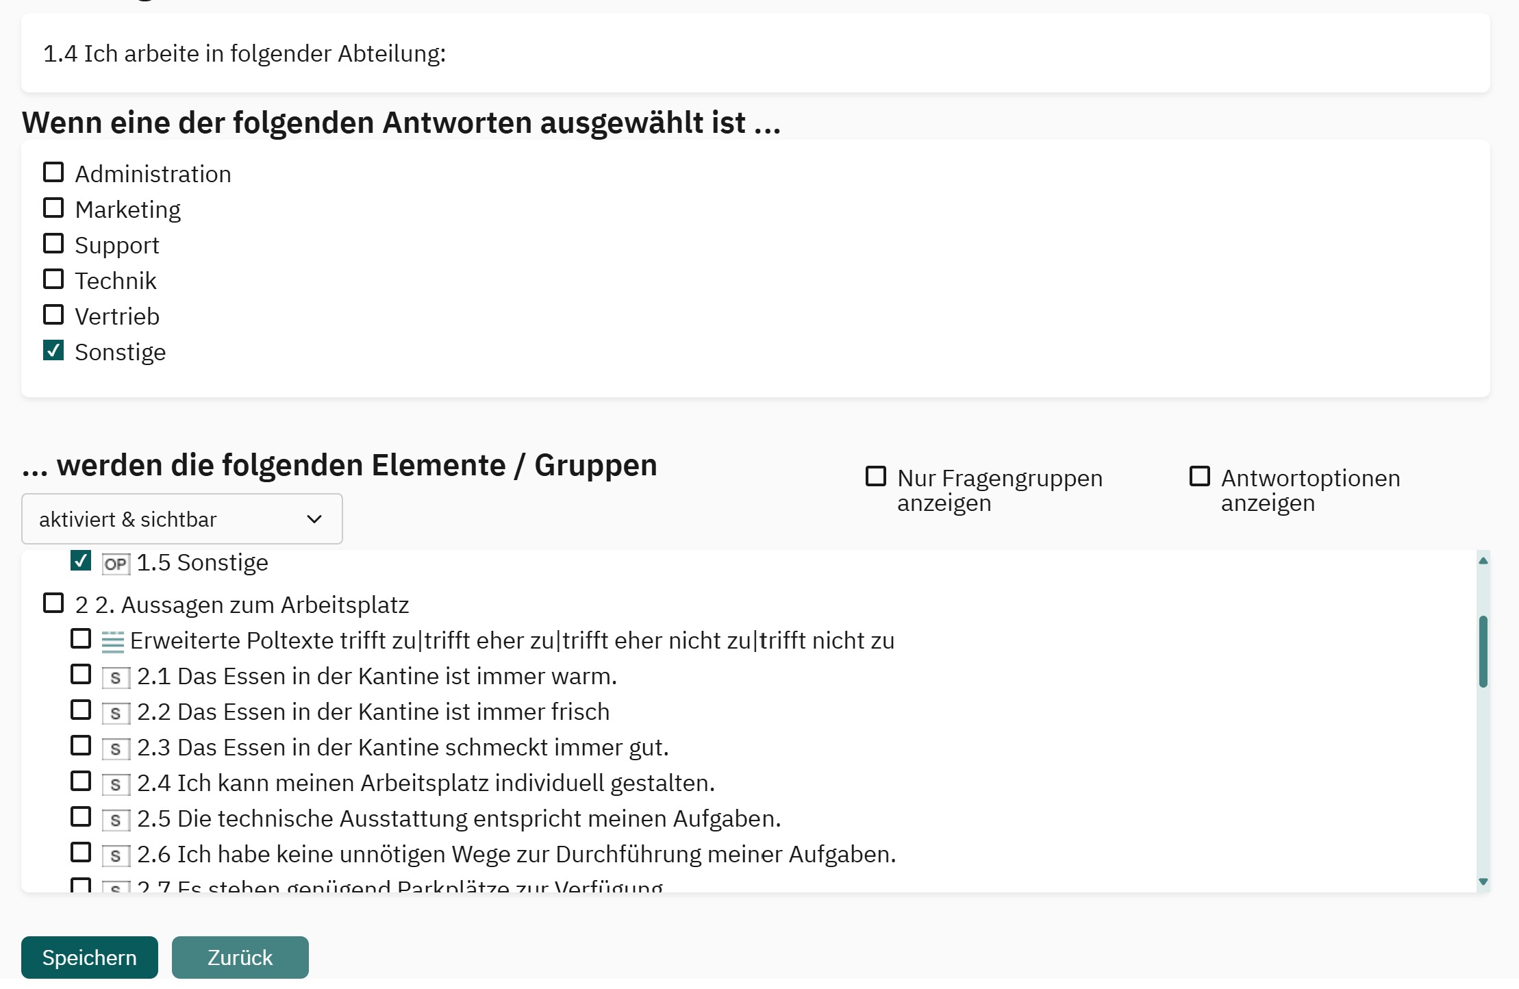The width and height of the screenshot is (1519, 989).
Task: Click the Zurück button
Action: pyautogui.click(x=240, y=957)
